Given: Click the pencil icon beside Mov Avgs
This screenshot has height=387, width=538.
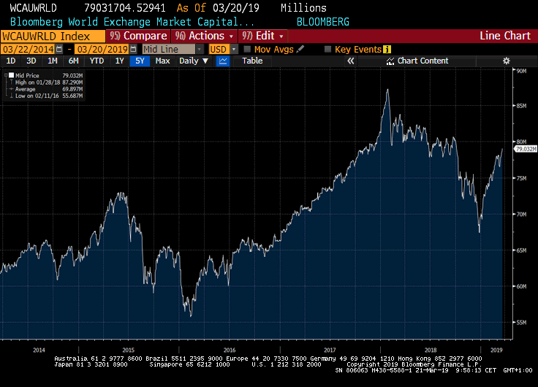Looking at the screenshot, I should tap(300, 49).
